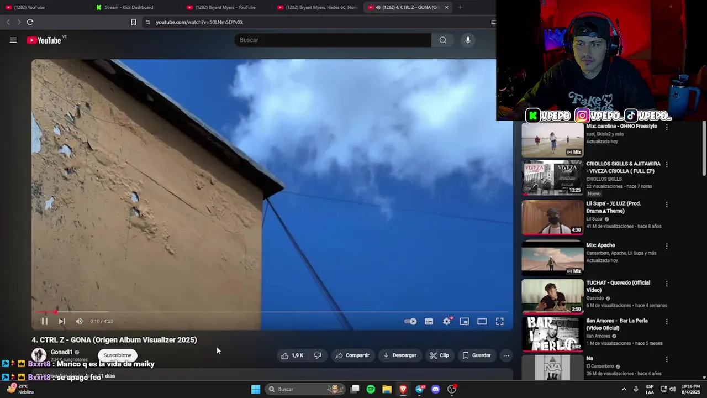Screen dimensions: 707x398
Task: Open the Windows Start menu
Action: (x=256, y=389)
